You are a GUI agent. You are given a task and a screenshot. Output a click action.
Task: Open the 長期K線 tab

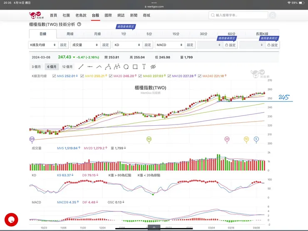click(x=262, y=34)
